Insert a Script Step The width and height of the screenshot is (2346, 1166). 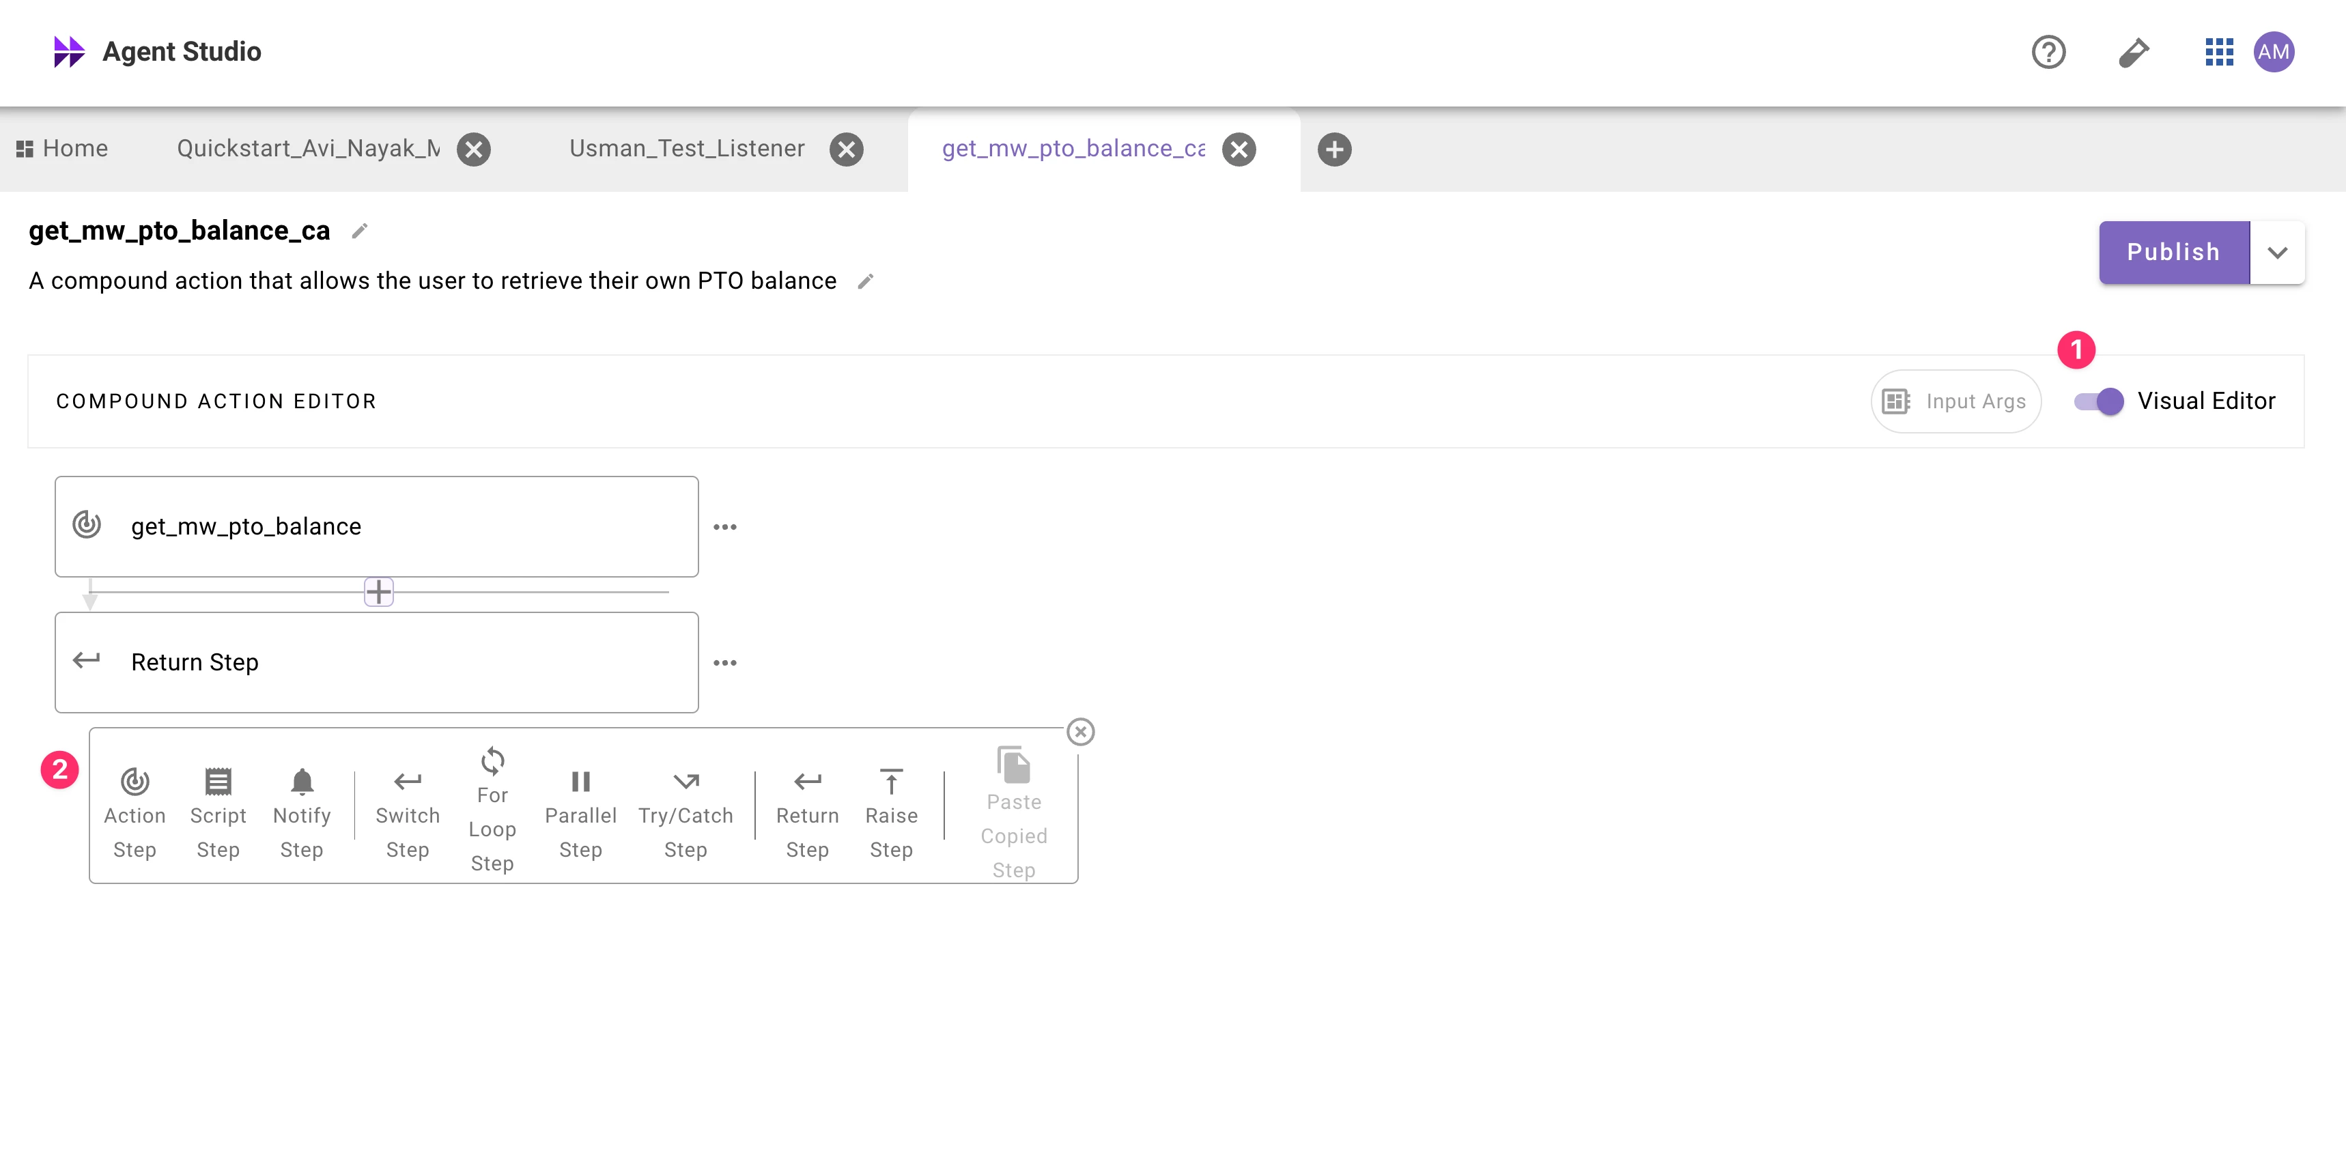218,812
